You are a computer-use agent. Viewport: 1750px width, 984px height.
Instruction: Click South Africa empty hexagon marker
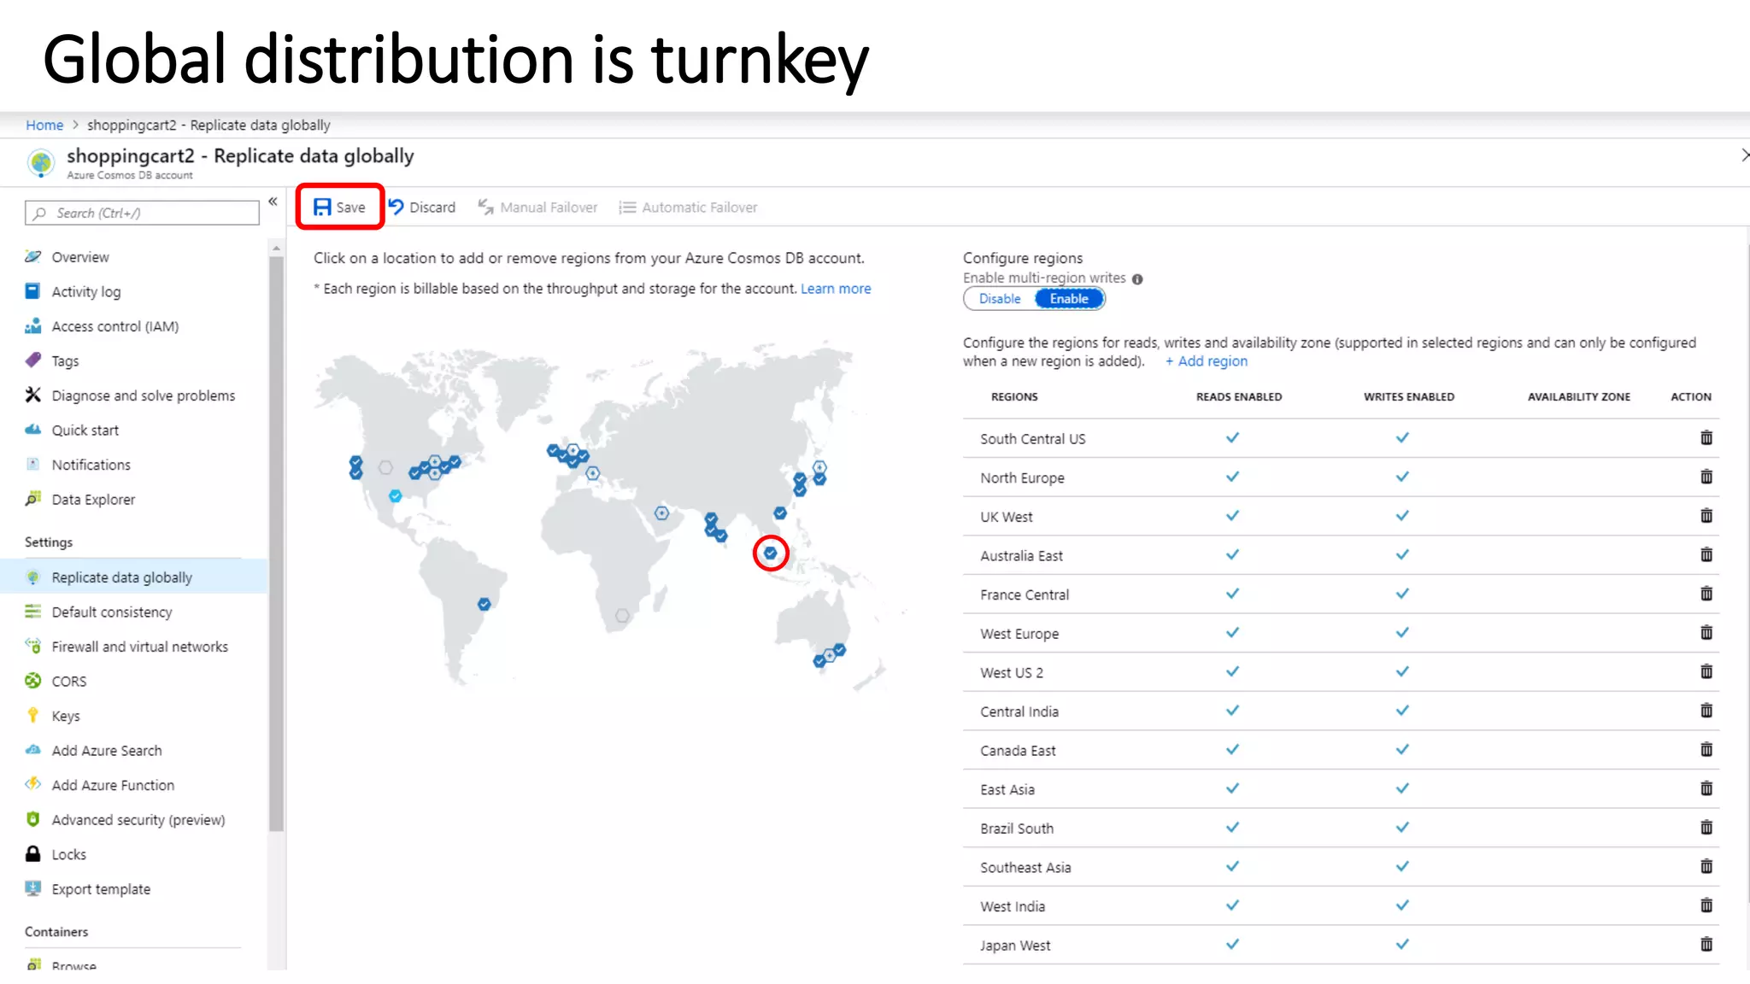[x=622, y=616]
